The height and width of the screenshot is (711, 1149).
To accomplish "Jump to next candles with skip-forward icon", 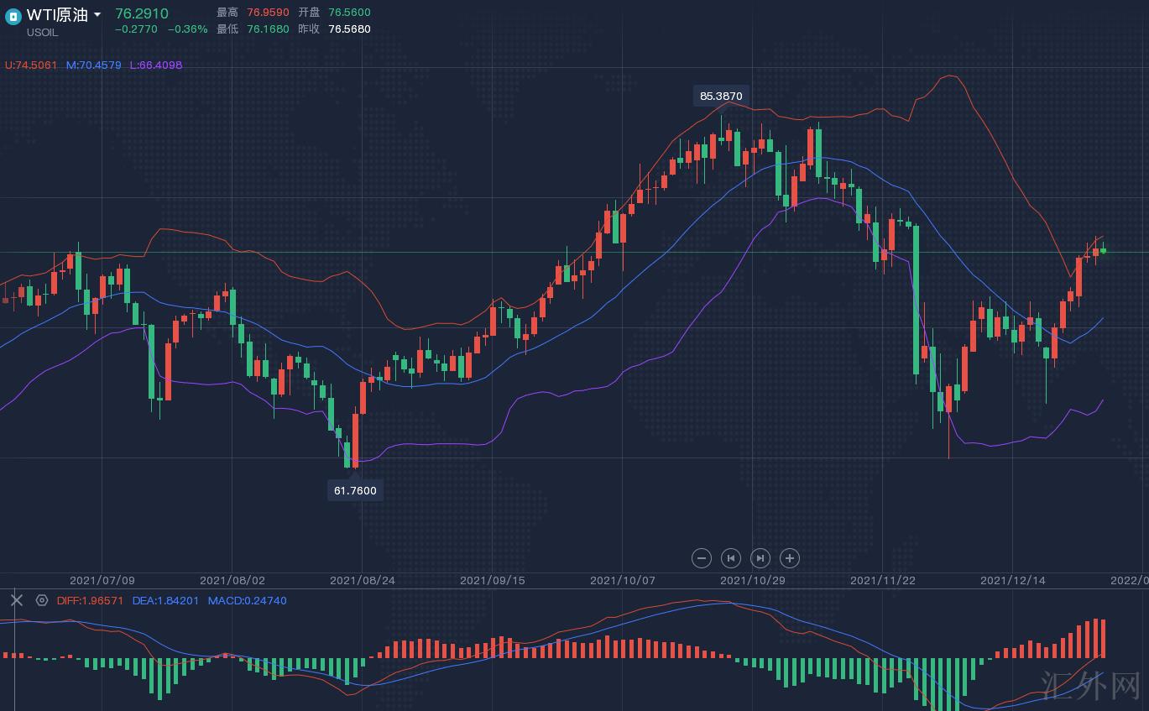I will tap(760, 558).
